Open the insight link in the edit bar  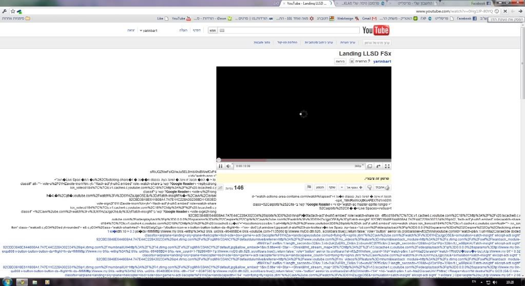point(262,43)
